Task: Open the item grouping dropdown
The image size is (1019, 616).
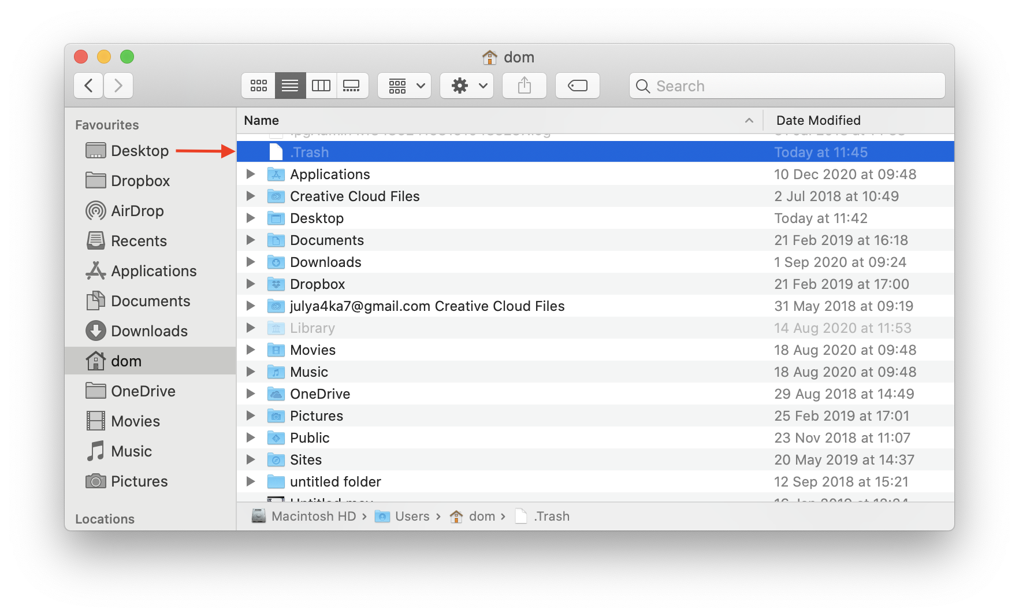Action: 404,85
